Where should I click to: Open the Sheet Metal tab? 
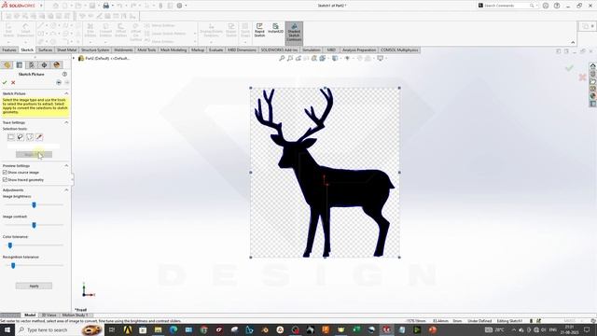tap(66, 49)
